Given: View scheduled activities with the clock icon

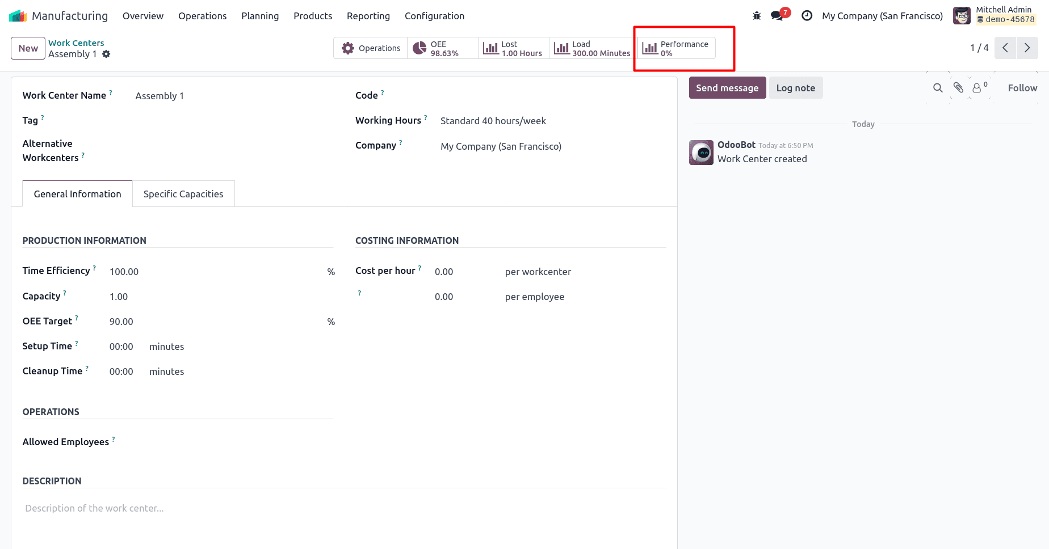Looking at the screenshot, I should coord(807,16).
